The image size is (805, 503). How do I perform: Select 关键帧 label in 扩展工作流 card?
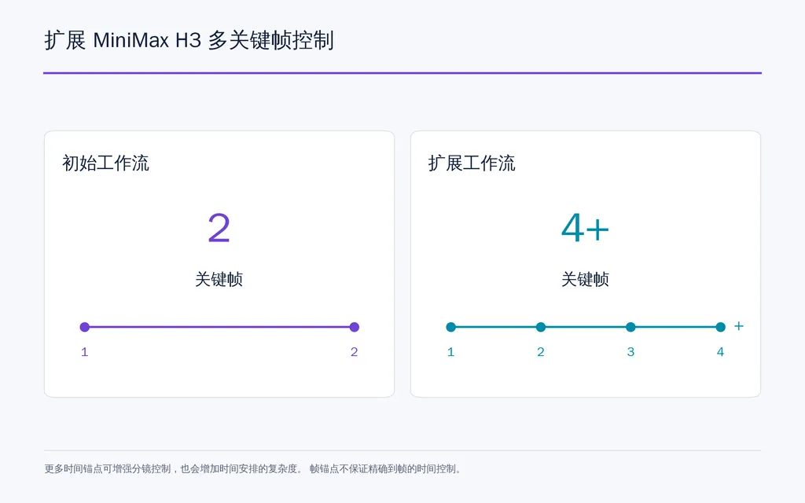coord(585,279)
